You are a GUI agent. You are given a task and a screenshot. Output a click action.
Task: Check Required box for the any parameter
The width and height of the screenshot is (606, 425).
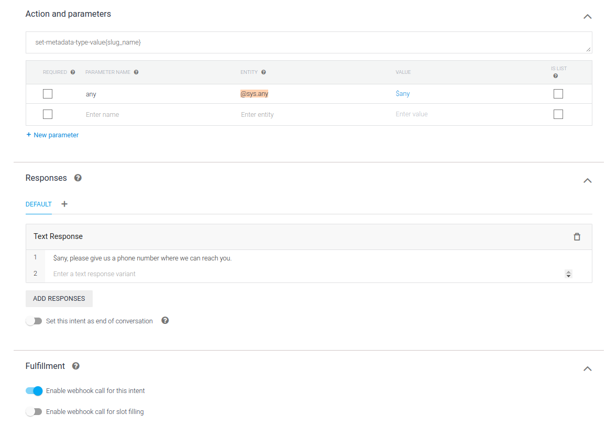(x=48, y=94)
